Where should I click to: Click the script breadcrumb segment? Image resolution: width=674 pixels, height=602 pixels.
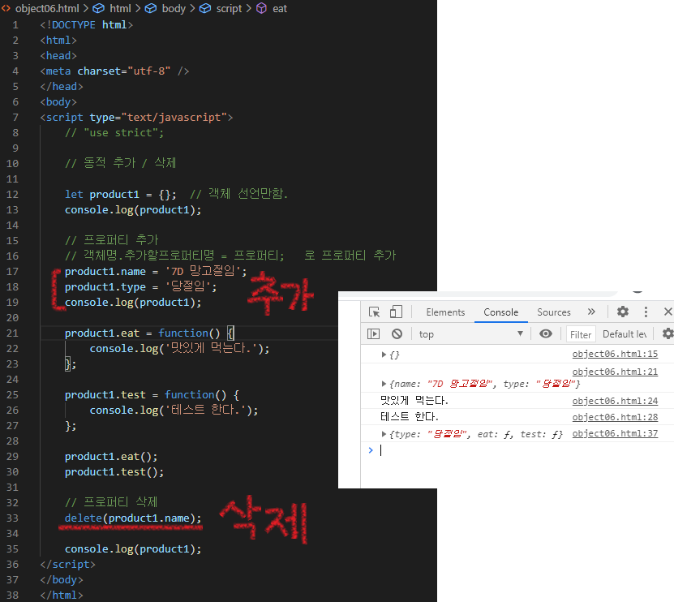pyautogui.click(x=229, y=9)
